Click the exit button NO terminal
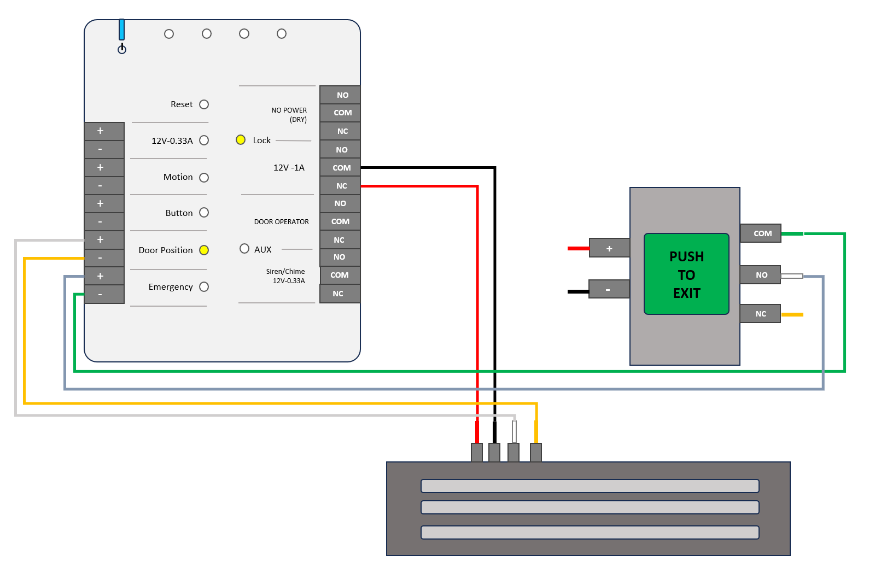 pyautogui.click(x=761, y=274)
